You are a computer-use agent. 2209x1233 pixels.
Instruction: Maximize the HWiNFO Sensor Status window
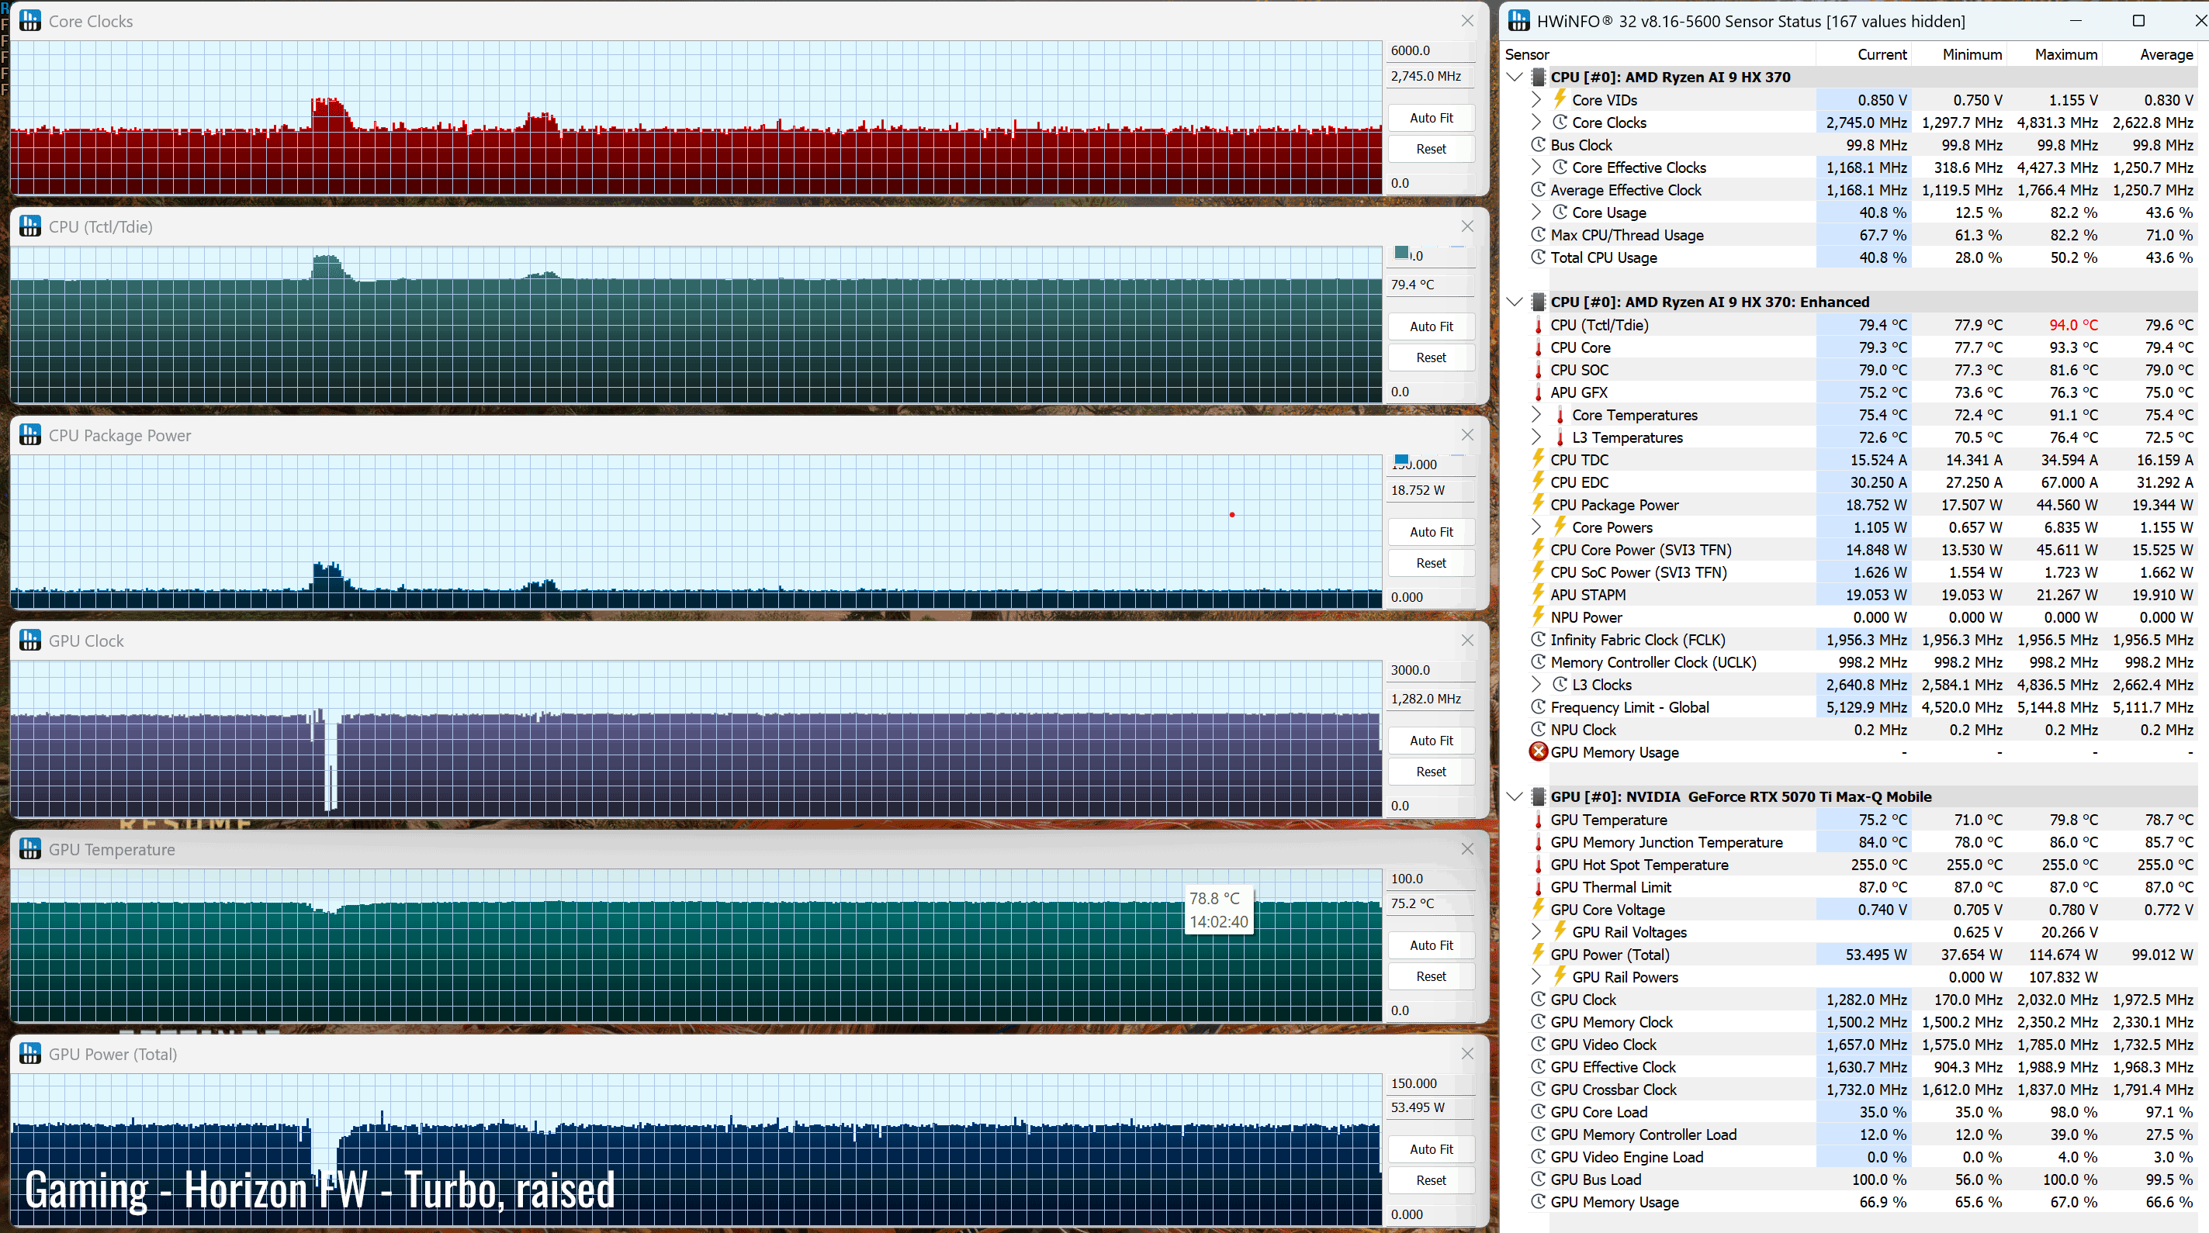point(2138,21)
